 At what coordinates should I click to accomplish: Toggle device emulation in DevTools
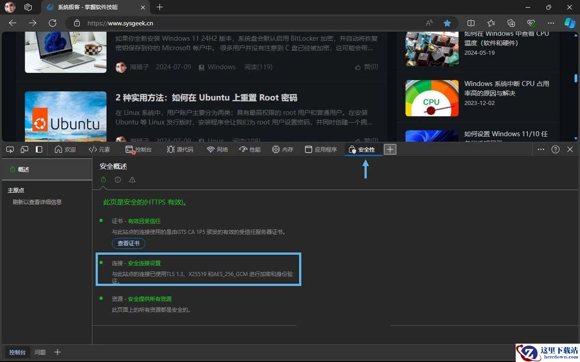(25, 150)
